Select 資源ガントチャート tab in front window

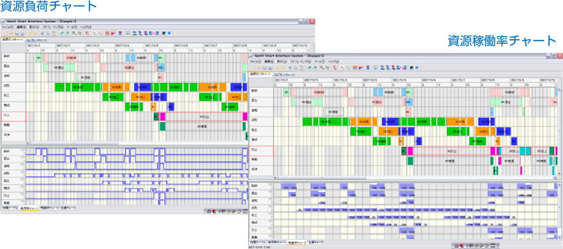(x=260, y=74)
